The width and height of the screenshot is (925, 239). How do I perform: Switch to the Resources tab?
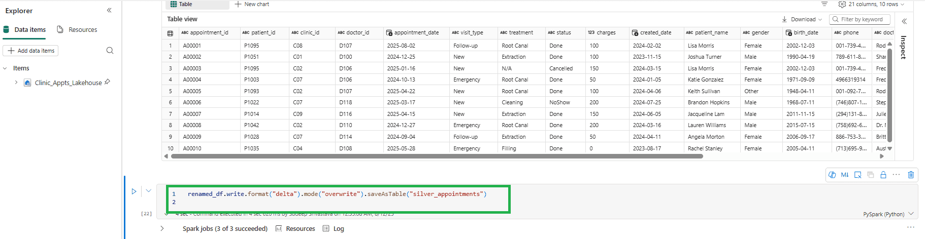77,30
